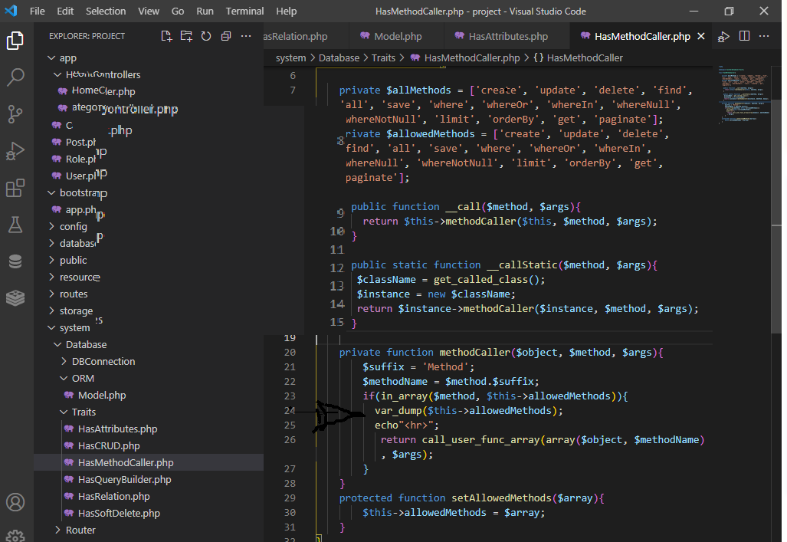This screenshot has width=787, height=542.
Task: Open the Terminal menu
Action: point(244,11)
